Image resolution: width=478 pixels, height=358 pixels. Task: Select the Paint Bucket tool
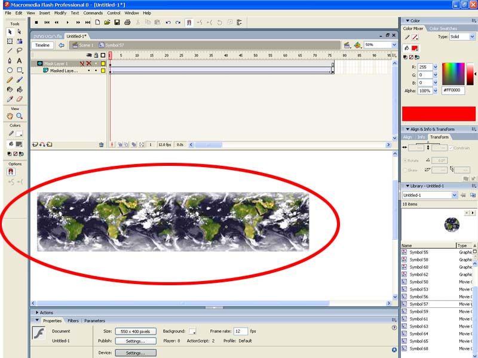[x=19, y=89]
